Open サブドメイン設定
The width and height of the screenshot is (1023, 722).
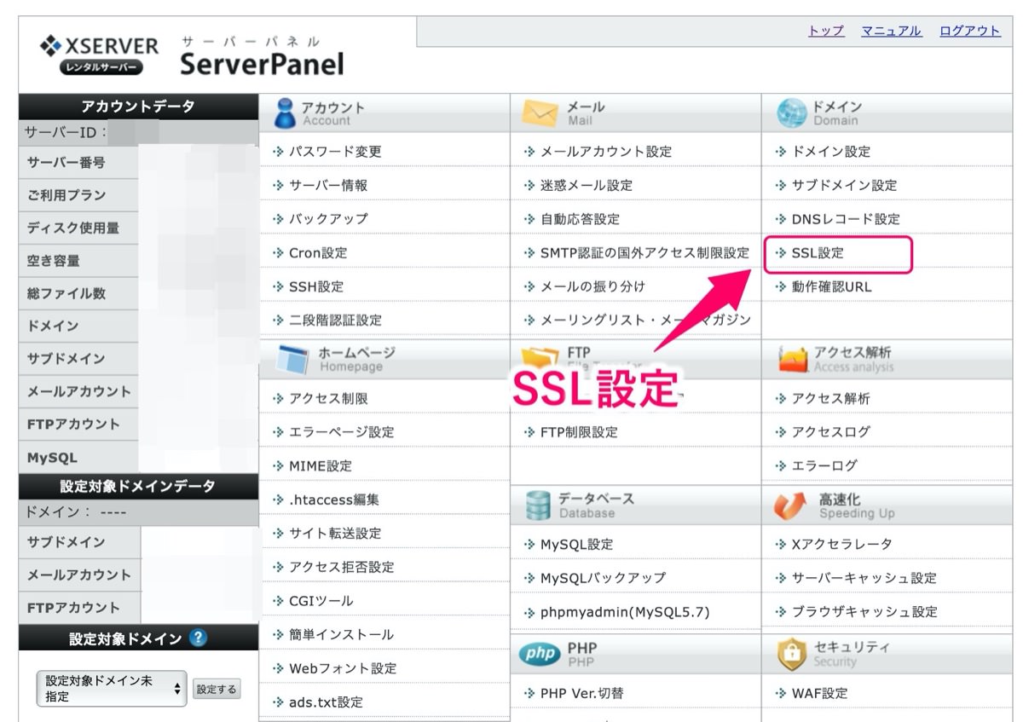[844, 185]
